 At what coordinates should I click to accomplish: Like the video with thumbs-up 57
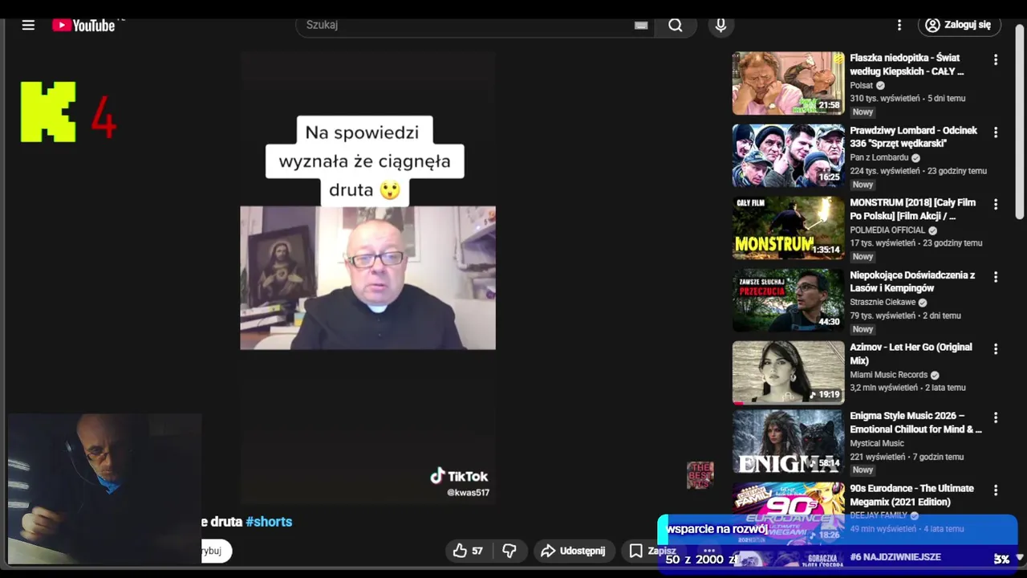point(468,551)
